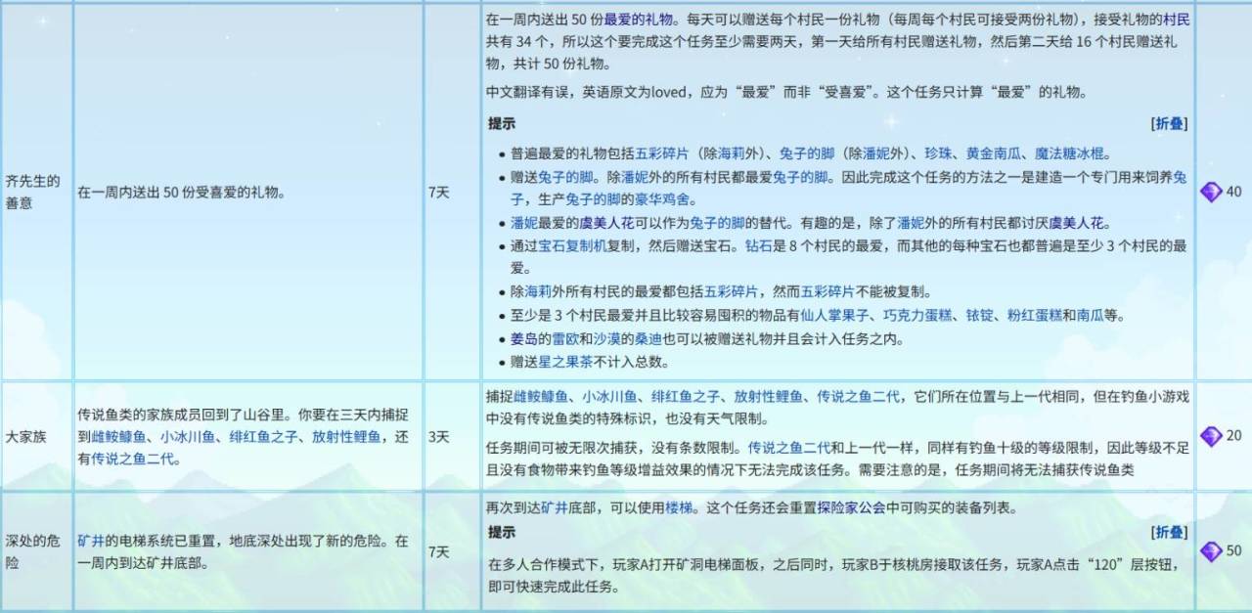1252x613 pixels.
Task: Open 传说之鱼二代 link after 没有条数限制
Action: pos(789,447)
